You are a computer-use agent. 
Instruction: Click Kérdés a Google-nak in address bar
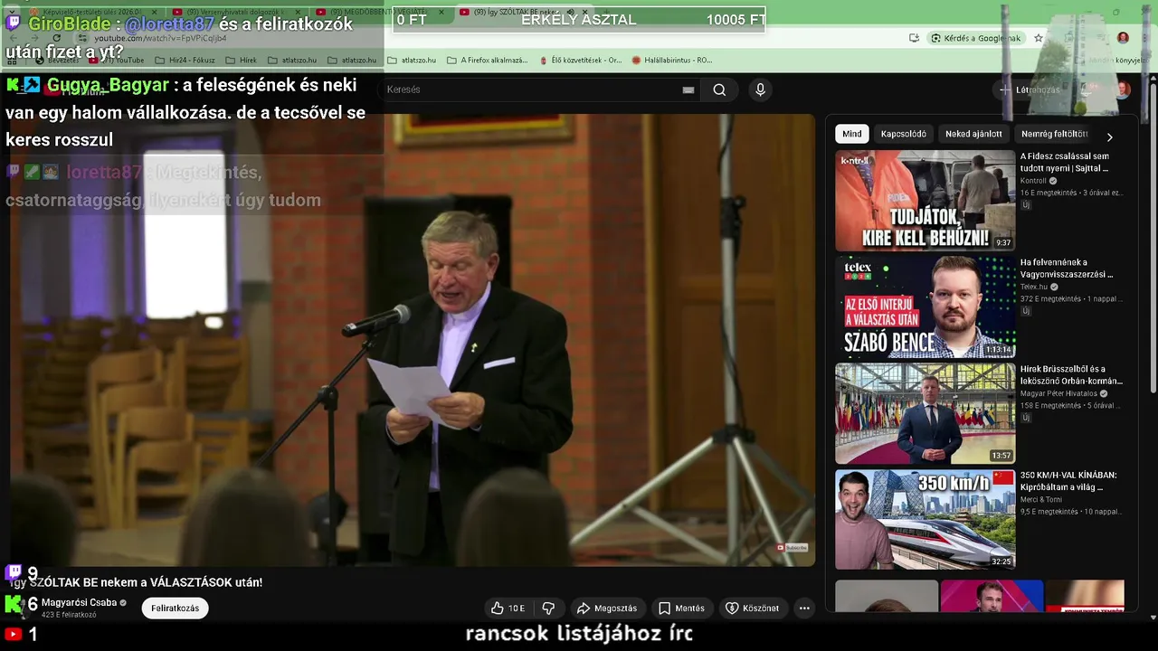976,38
